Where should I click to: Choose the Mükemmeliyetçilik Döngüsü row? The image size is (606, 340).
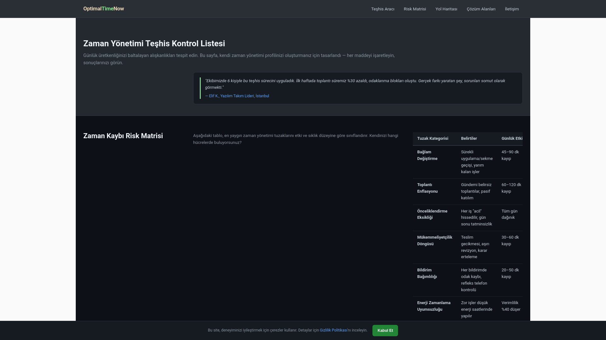(467, 247)
